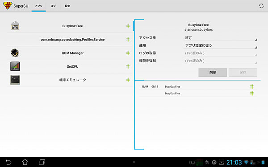This screenshot has width=268, height=167.
Task: Select the ROM Manager list row
Action: tap(70, 53)
